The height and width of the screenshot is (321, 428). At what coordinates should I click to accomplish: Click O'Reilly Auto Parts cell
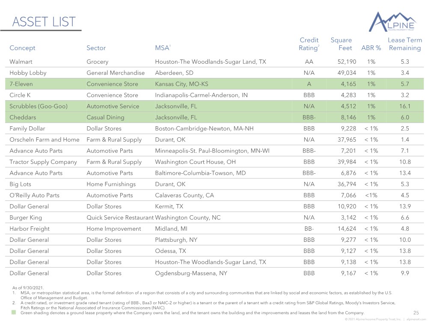[34, 196]
